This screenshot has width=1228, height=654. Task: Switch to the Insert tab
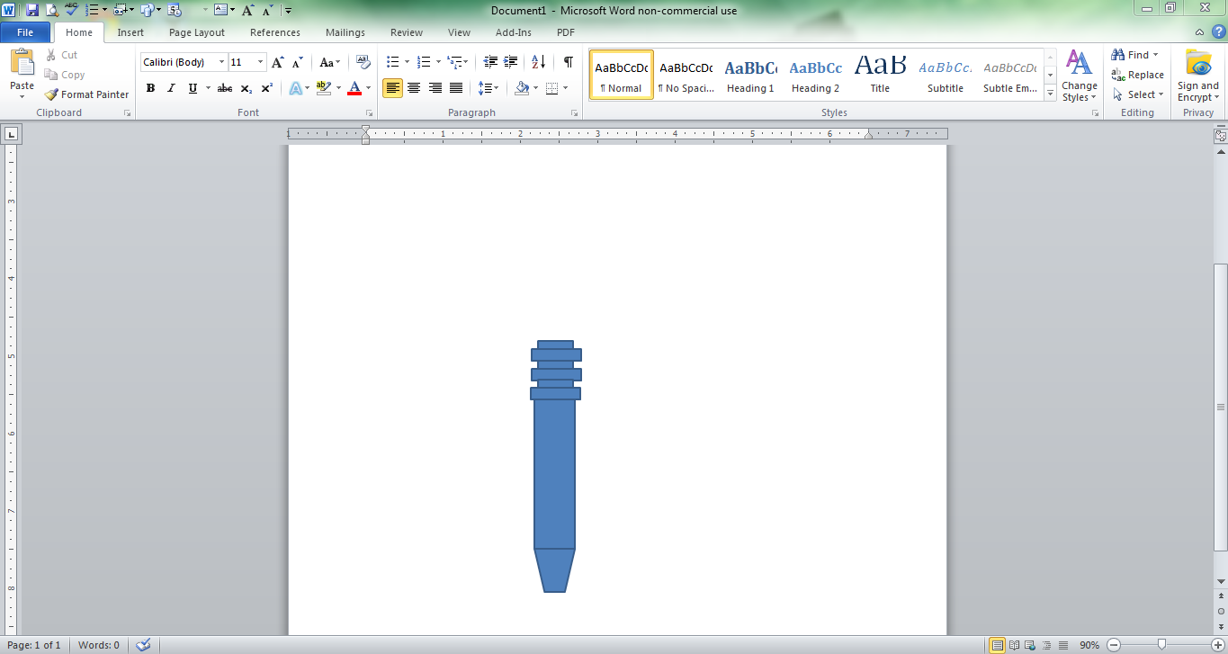click(x=130, y=32)
